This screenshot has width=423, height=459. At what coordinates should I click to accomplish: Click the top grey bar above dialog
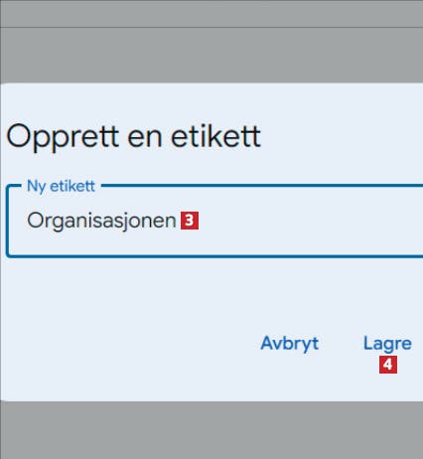[x=211, y=13]
